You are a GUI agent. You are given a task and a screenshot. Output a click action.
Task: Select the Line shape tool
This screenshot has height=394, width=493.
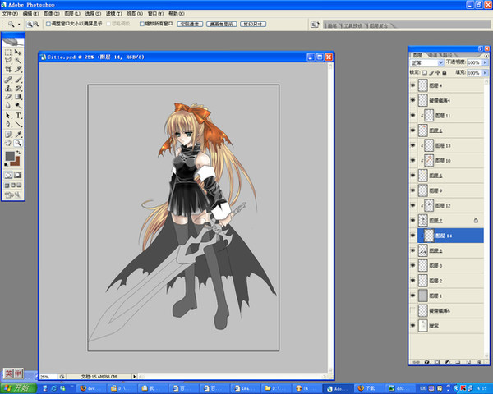18,124
